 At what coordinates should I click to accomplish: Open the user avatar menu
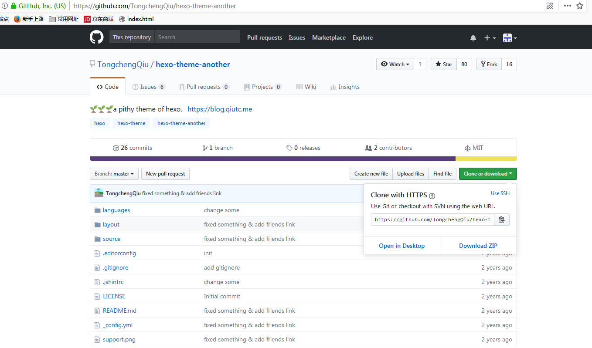coord(510,38)
